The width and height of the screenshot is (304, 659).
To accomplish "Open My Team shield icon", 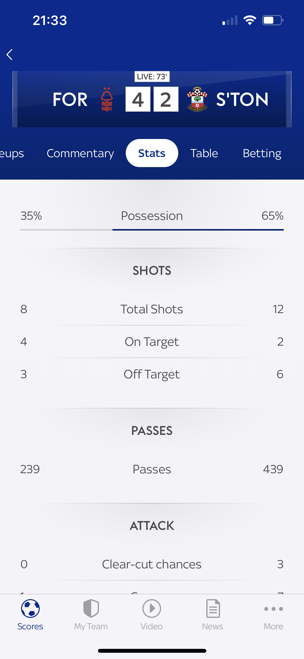I will [91, 609].
